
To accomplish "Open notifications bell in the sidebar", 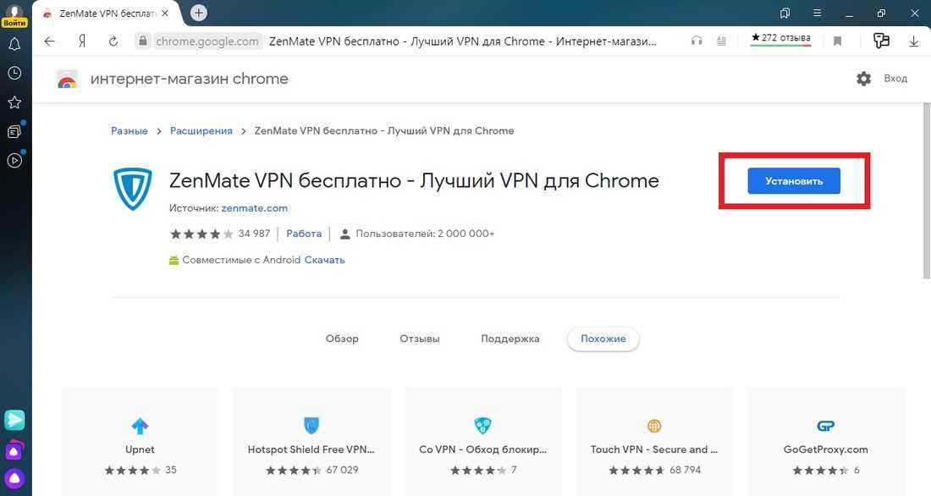I will [14, 45].
